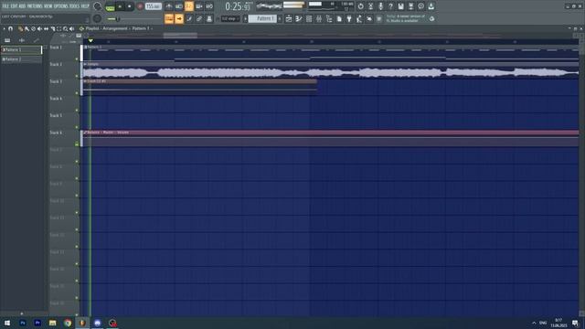Click the undo history icon
This screenshot has width=585, height=329.
pos(360,6)
